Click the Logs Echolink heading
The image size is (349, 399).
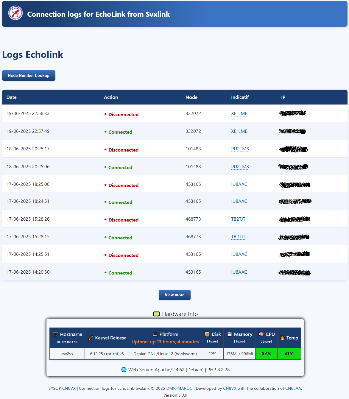click(32, 54)
